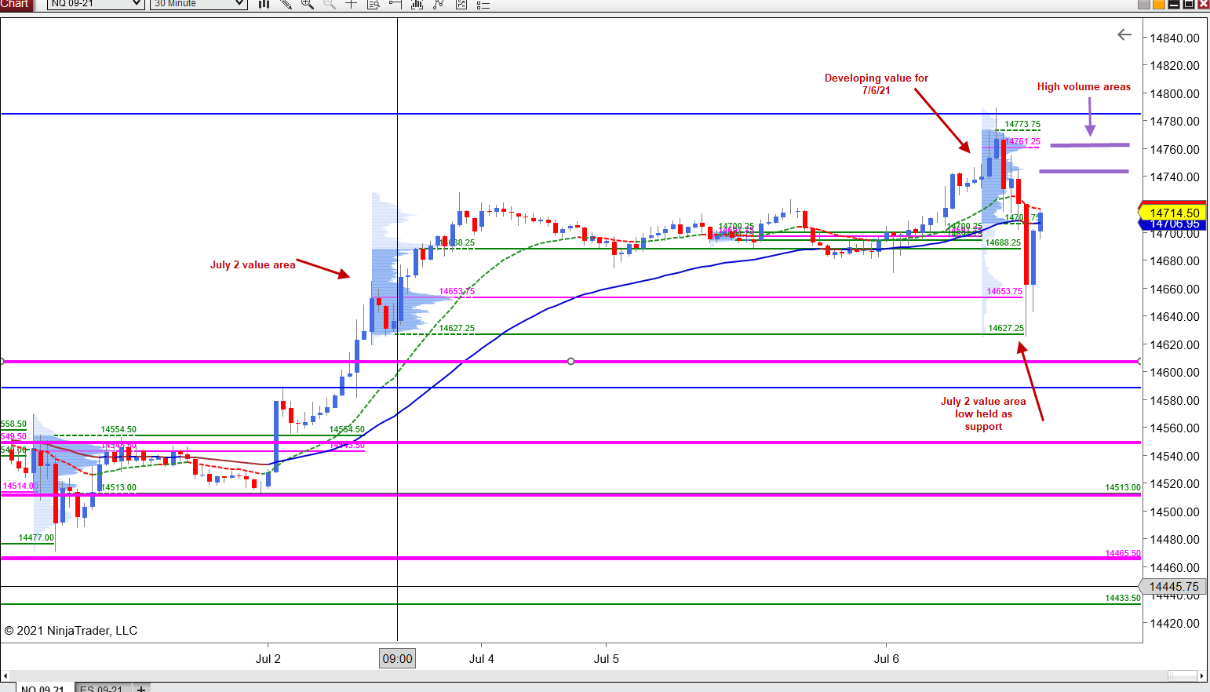
Task: Click the left arrow of horizontal scrollbar
Action: click(x=5, y=676)
